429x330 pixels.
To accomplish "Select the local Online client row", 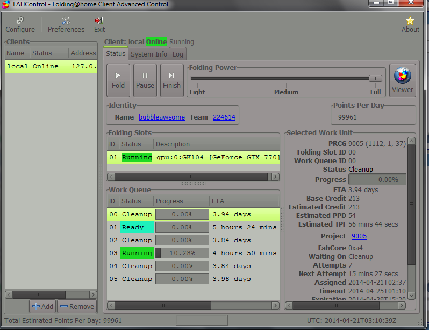I will (51, 67).
